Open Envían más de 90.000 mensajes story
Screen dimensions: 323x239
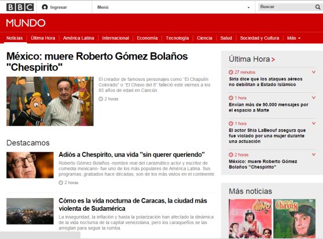click(268, 107)
